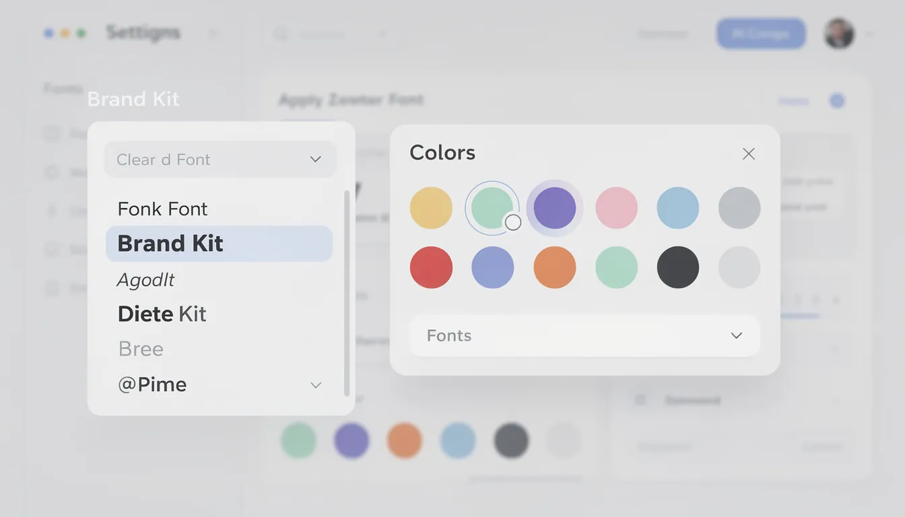Expand the "@Pime" font entry

pos(315,384)
